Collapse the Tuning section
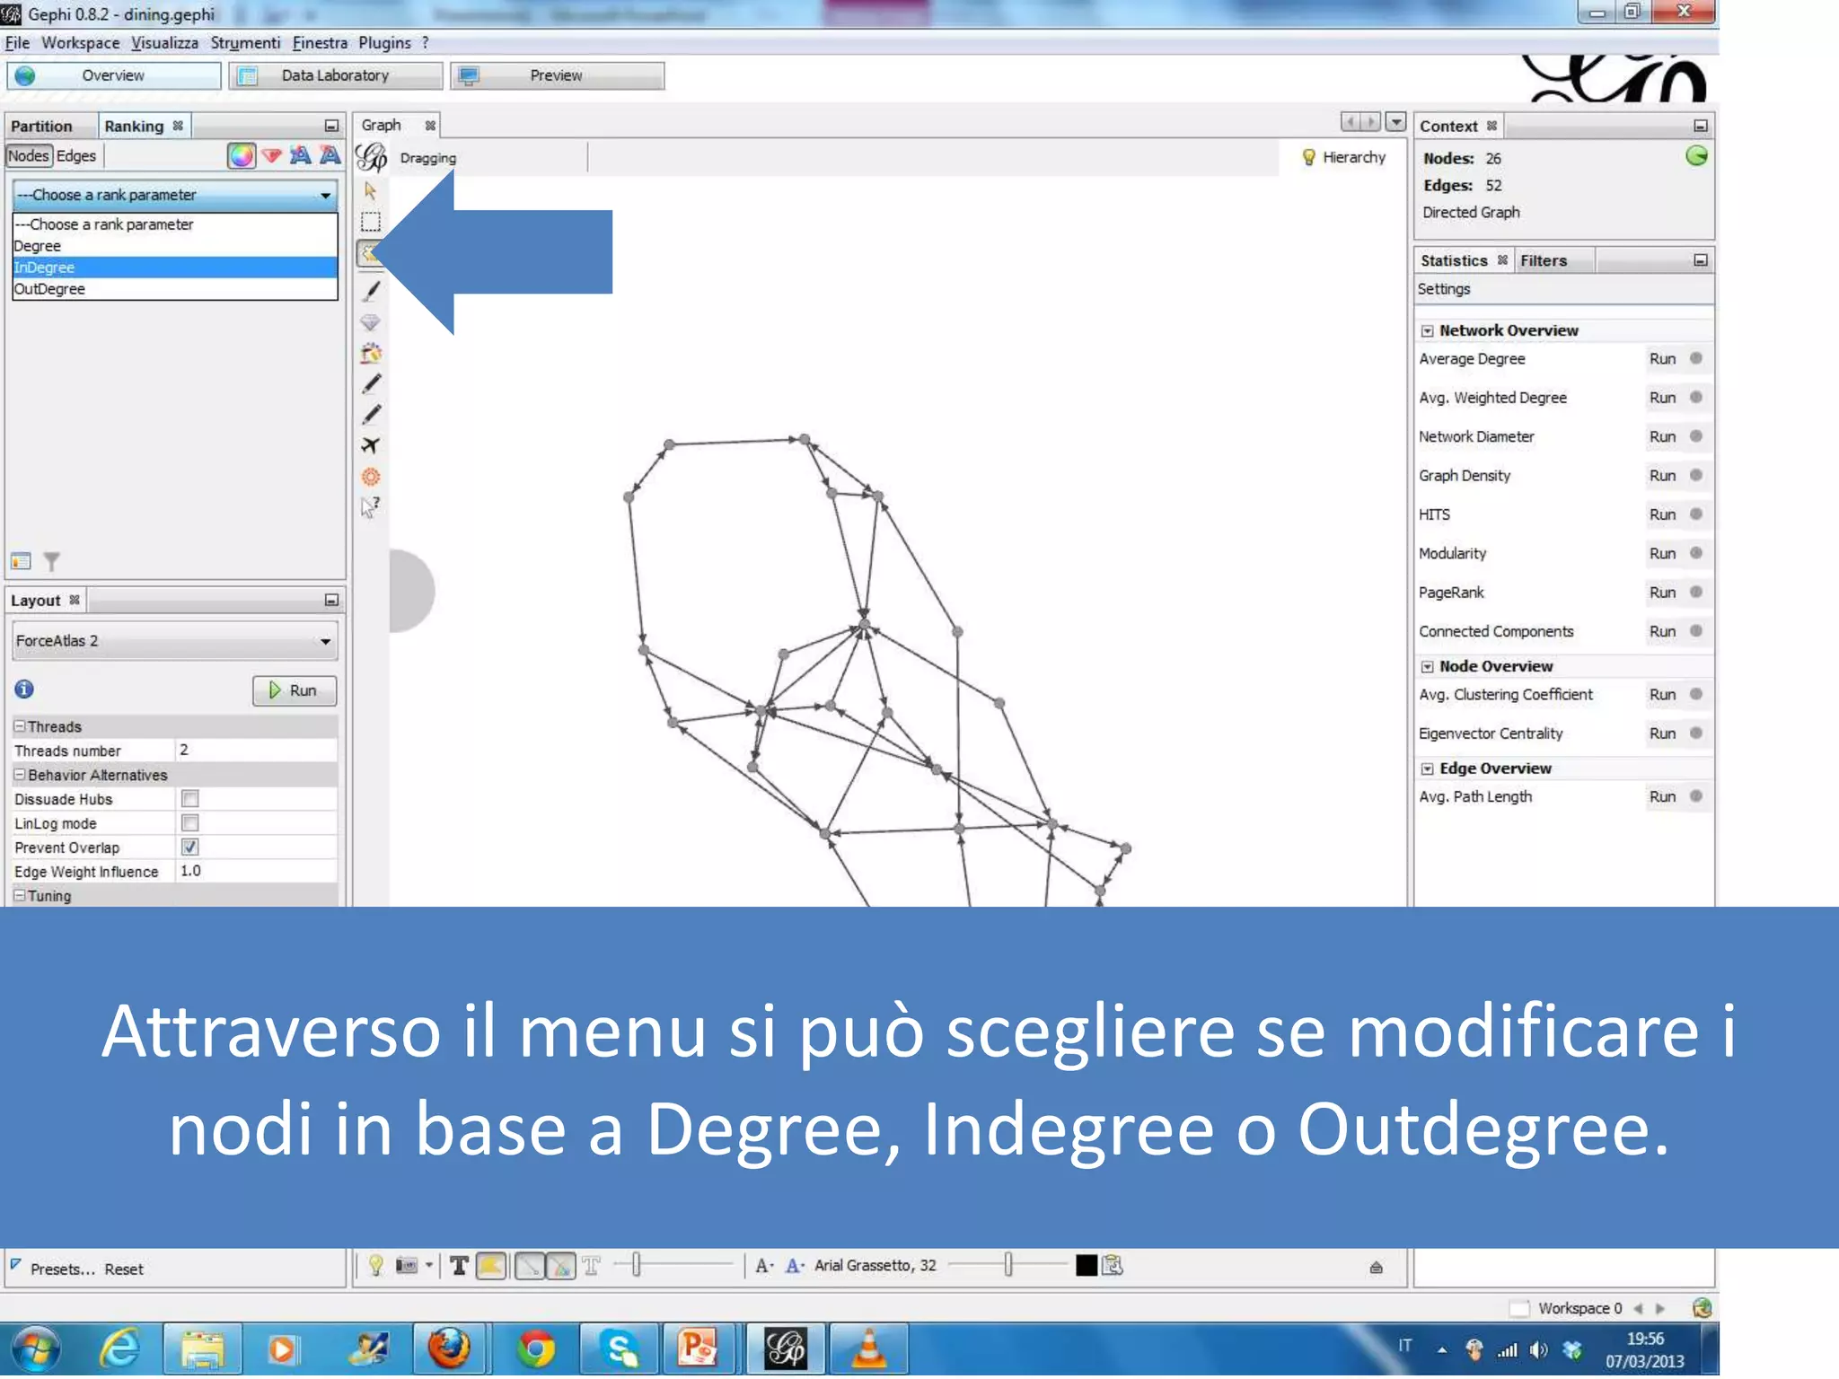1839x1379 pixels. pos(20,895)
